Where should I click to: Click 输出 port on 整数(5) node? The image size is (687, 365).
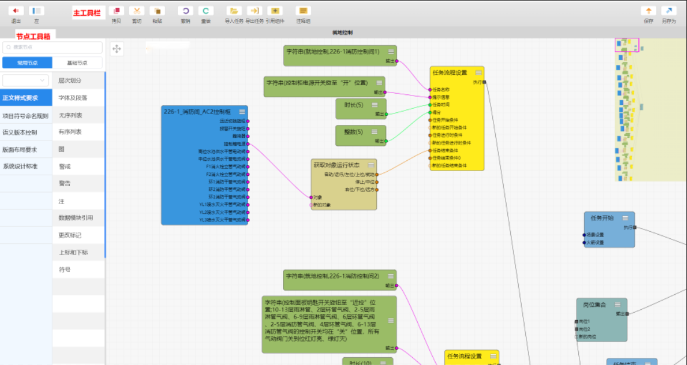click(386, 141)
